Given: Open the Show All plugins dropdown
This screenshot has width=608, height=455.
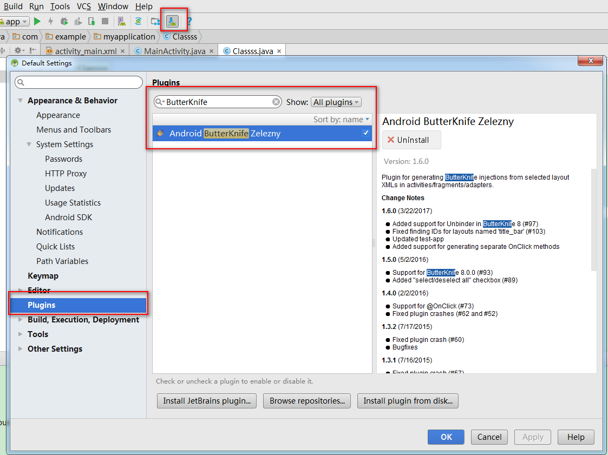Looking at the screenshot, I should pos(336,102).
